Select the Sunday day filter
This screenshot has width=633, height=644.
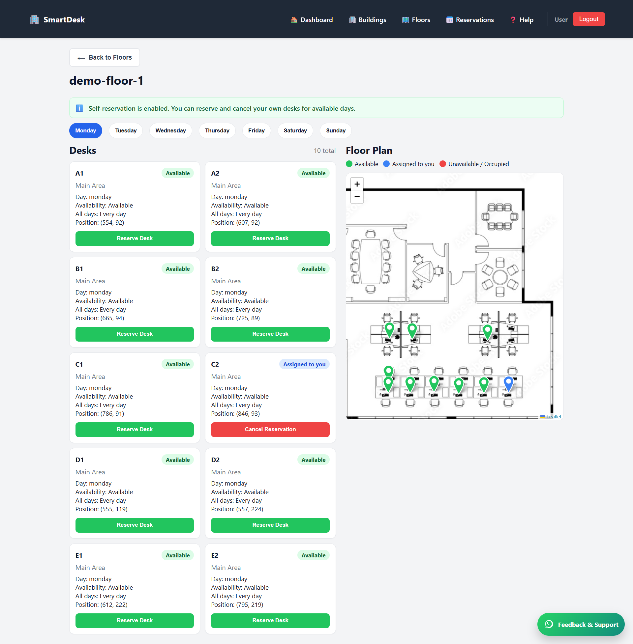335,130
